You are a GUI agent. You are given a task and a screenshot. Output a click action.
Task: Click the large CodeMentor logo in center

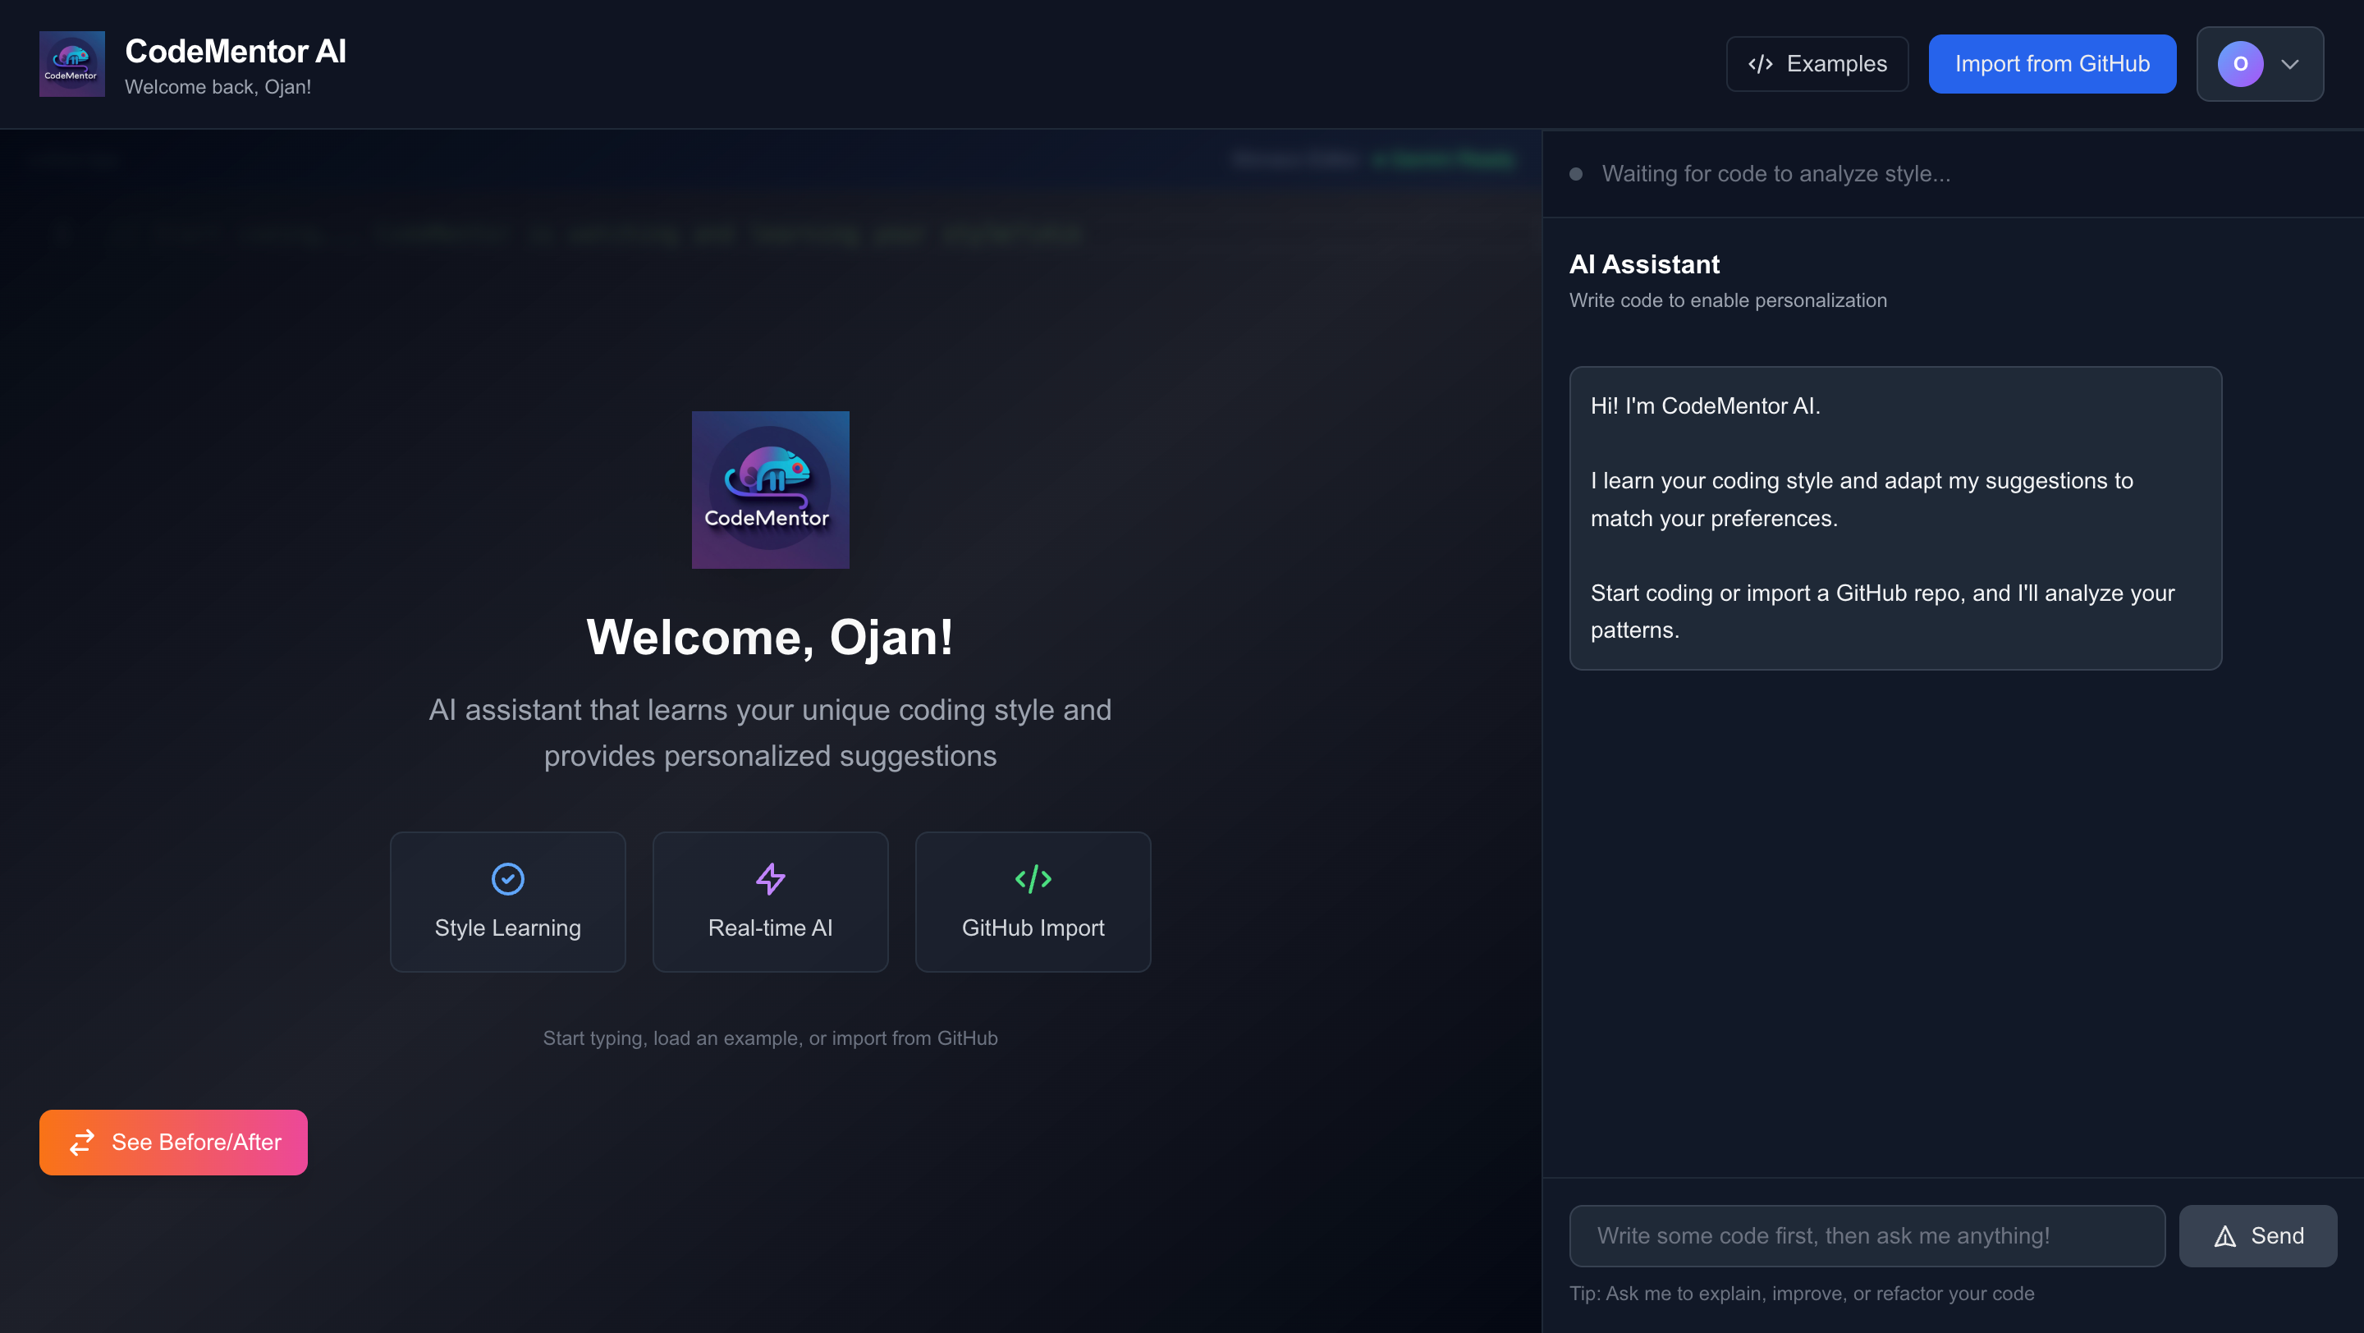[770, 489]
